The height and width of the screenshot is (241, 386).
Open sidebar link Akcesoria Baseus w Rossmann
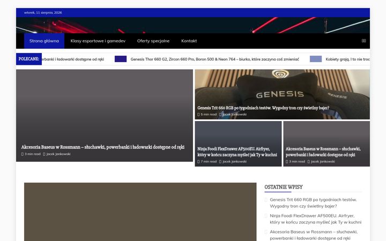pyautogui.click(x=314, y=235)
